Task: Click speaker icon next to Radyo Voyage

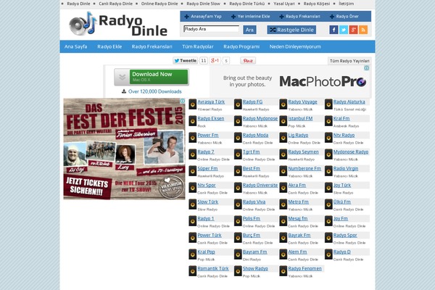Action: (283, 104)
